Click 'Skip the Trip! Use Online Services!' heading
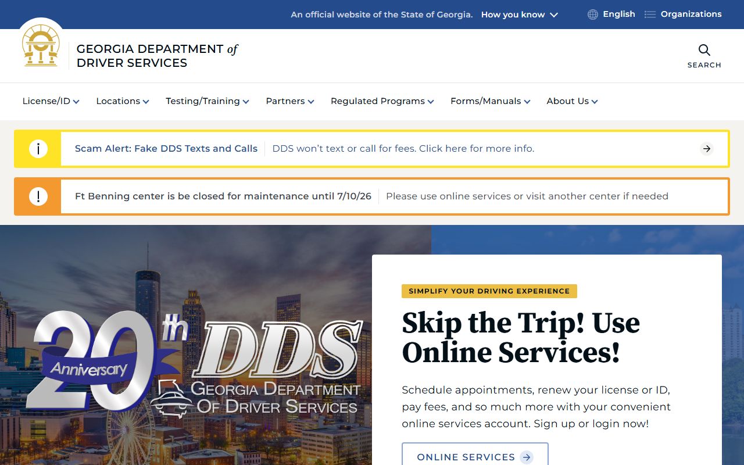This screenshot has width=744, height=465. pos(521,338)
